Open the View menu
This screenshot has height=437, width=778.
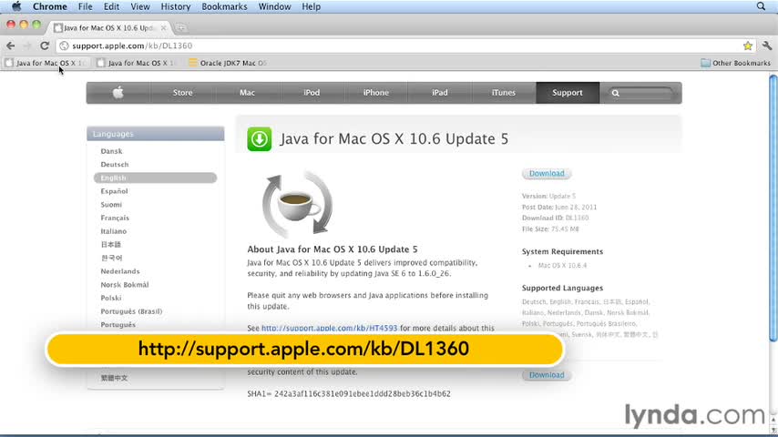point(140,6)
